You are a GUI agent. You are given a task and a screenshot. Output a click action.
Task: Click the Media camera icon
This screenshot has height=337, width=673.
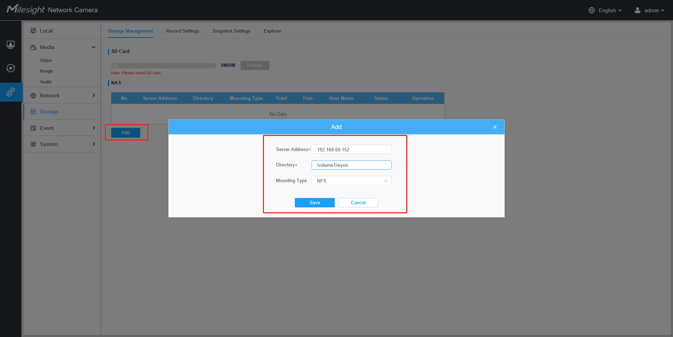(x=33, y=47)
